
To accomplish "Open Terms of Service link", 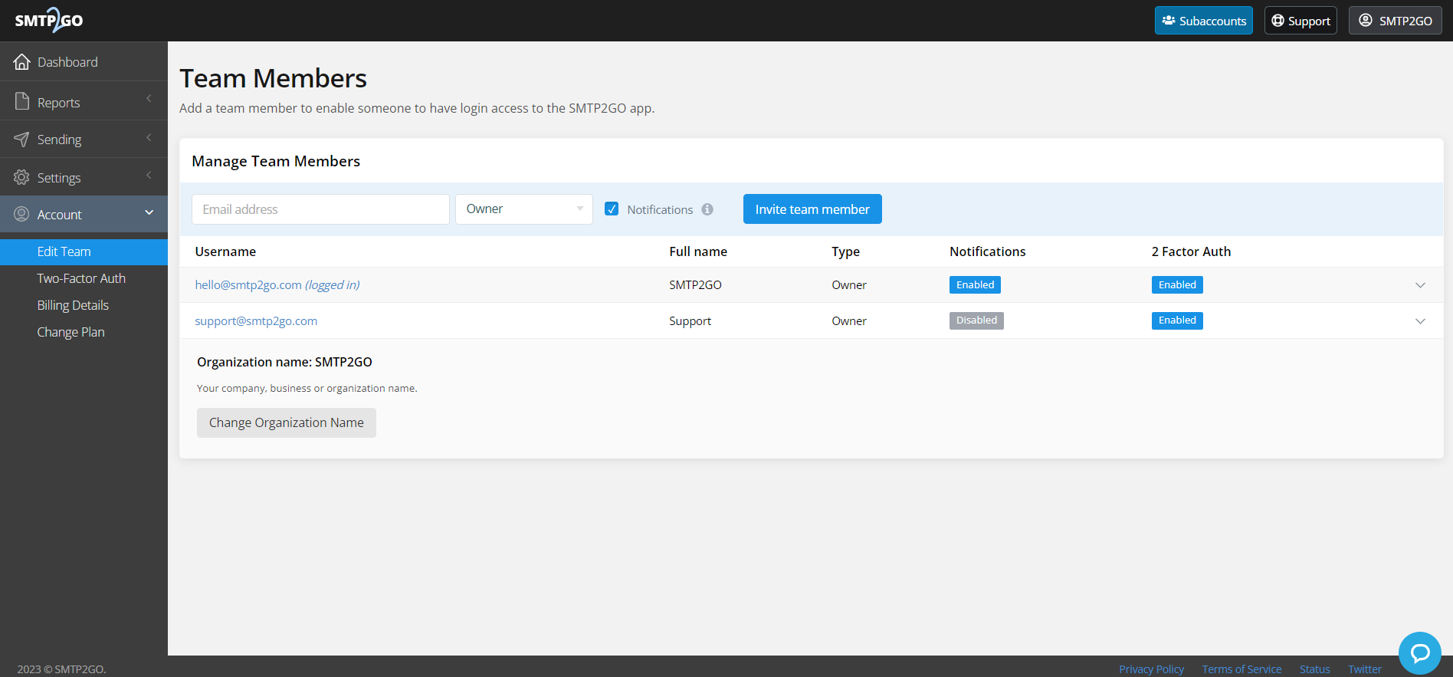I will 1241,669.
